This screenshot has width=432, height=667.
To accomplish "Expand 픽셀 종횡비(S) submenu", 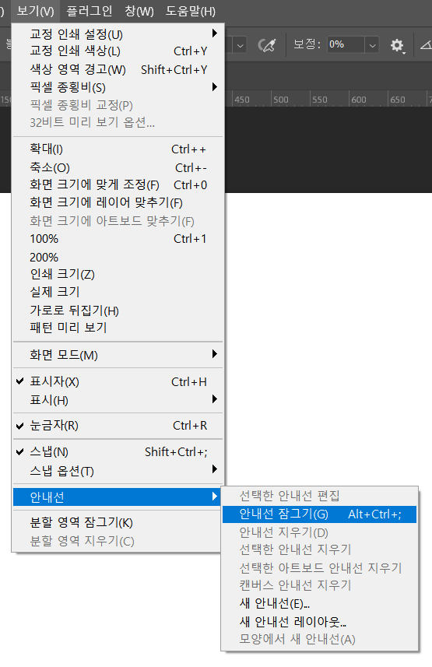I will click(x=118, y=87).
